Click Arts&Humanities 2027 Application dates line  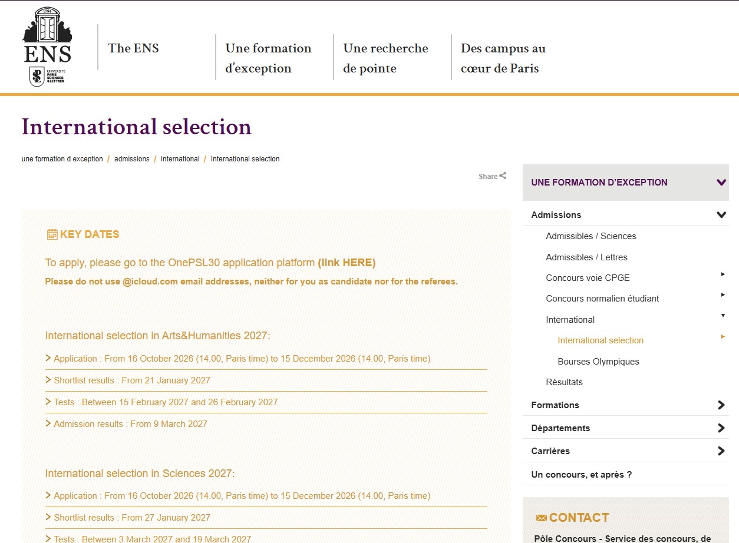(x=242, y=359)
